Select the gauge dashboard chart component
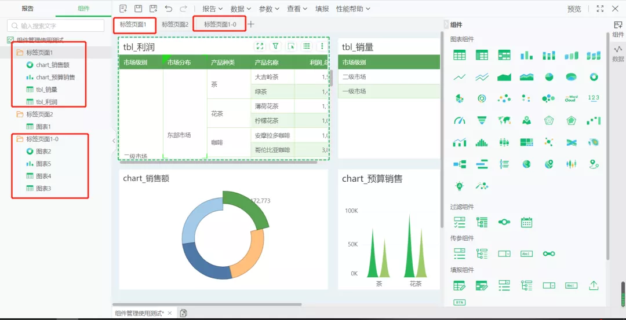The height and width of the screenshot is (320, 626). (x=460, y=120)
